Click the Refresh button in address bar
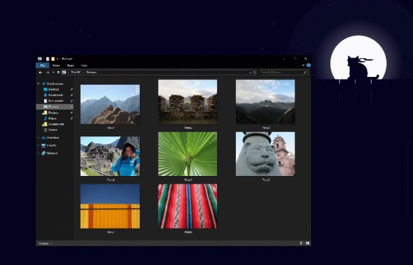This screenshot has height=265, width=413. [255, 72]
